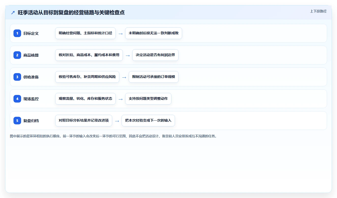Click the arrow in the 商品核算 row
337x198 pixels.
(x=128, y=55)
